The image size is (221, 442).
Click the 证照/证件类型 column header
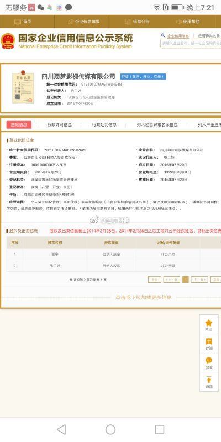[x=168, y=243]
